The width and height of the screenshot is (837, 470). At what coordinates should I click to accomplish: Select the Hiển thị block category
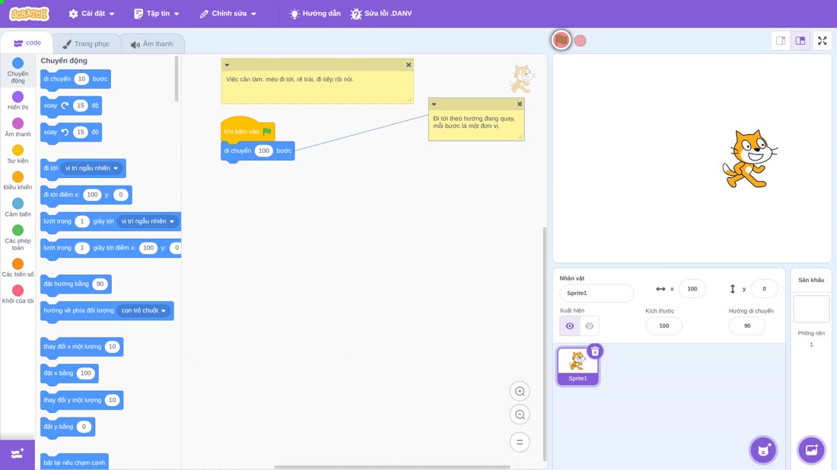[18, 100]
